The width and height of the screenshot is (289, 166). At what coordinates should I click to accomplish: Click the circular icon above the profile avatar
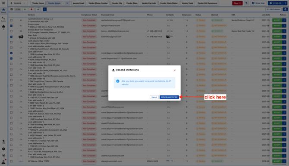coord(3,155)
